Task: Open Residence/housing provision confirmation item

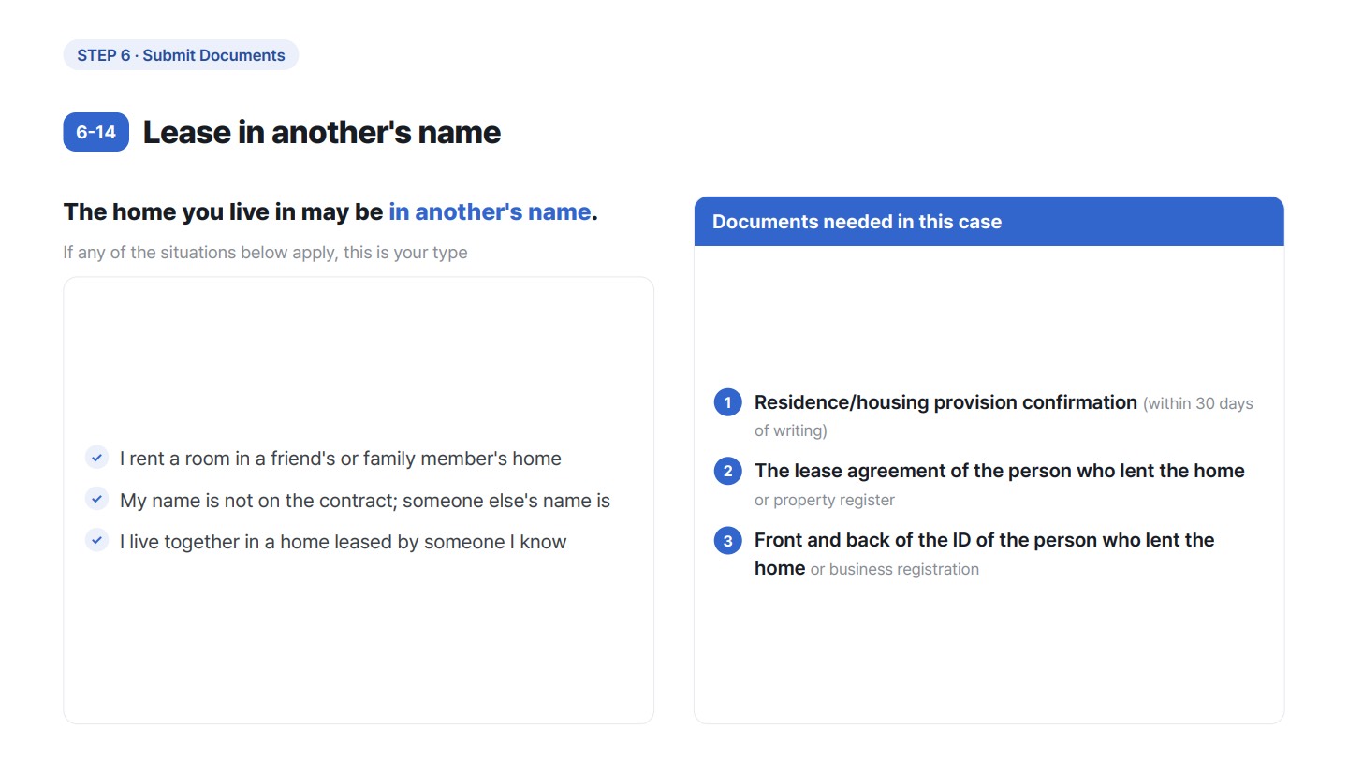Action: click(x=945, y=402)
